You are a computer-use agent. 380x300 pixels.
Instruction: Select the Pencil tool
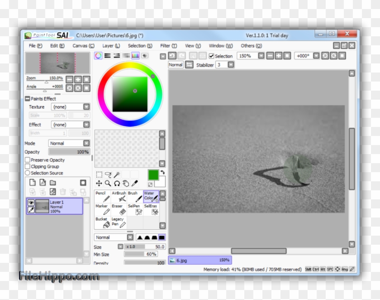point(103,196)
